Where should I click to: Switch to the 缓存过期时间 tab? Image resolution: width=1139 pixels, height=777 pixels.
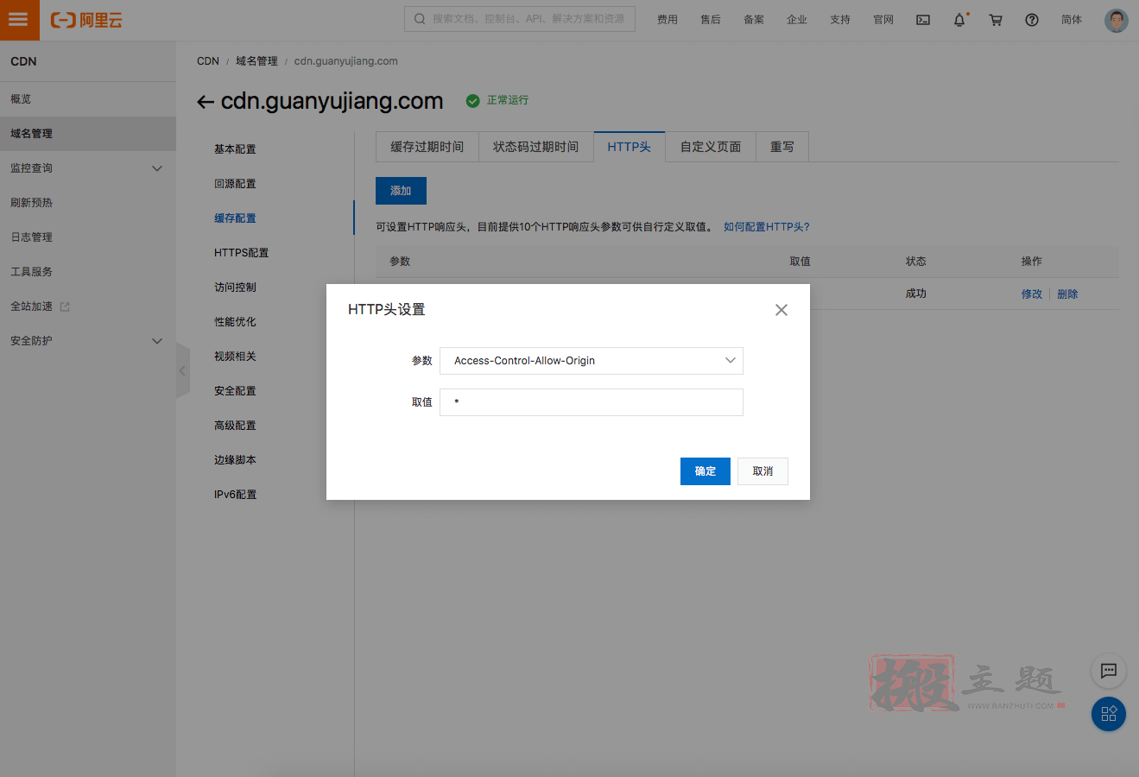coord(427,147)
